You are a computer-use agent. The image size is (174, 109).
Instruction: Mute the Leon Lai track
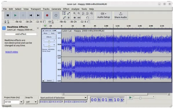pos(46,33)
